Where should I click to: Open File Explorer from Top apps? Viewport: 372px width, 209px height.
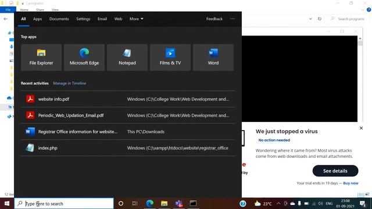[41, 57]
